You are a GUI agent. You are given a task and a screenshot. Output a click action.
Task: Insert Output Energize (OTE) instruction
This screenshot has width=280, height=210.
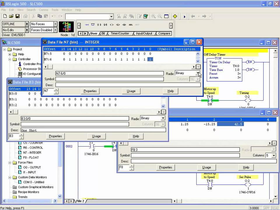[x=112, y=25]
